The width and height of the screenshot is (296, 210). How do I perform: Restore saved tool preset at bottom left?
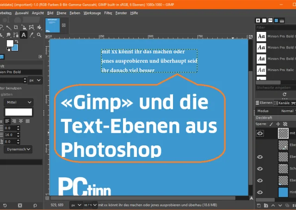5,205
